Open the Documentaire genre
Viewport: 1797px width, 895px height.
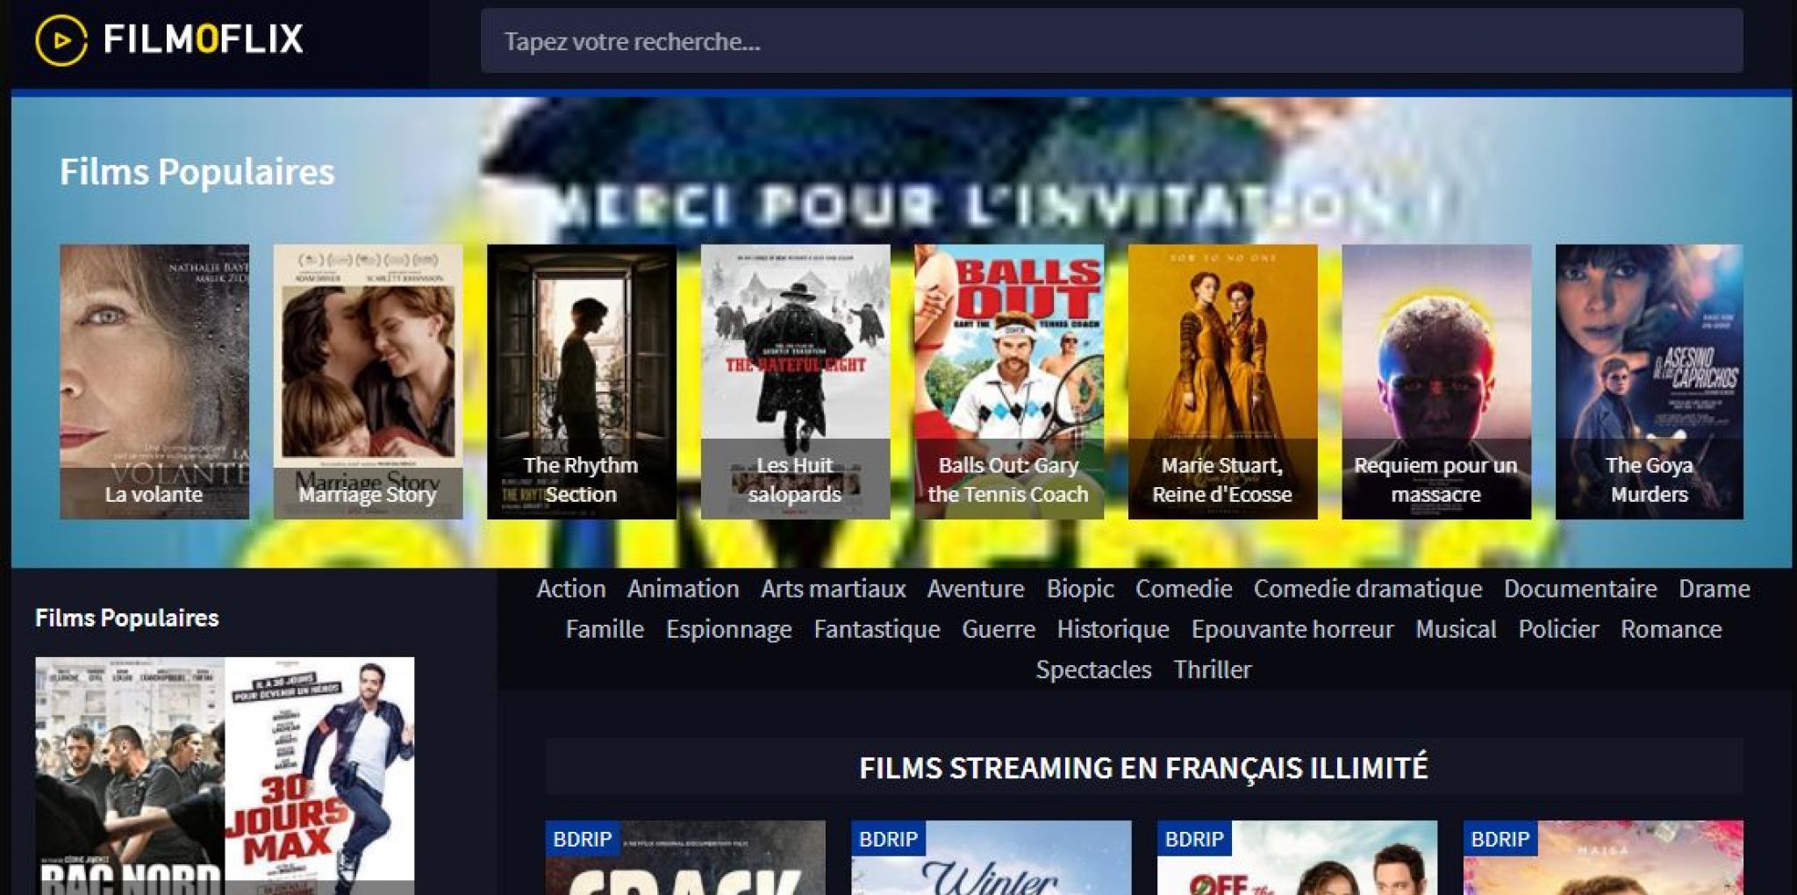click(x=1580, y=588)
